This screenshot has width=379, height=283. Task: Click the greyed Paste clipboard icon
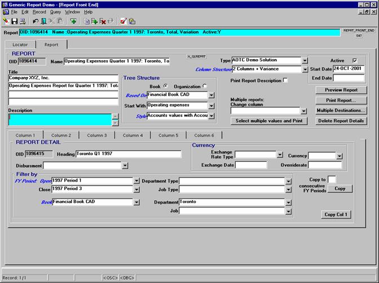coord(60,21)
